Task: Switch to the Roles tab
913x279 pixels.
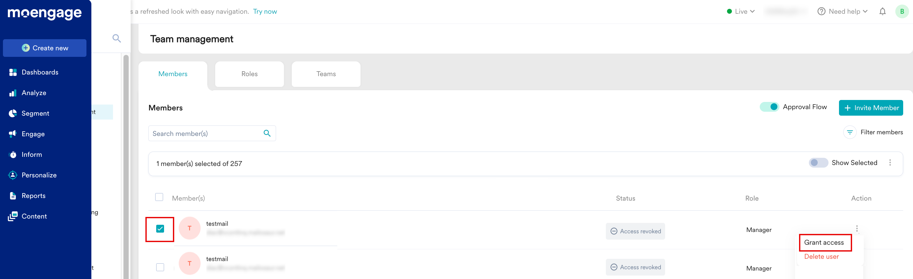Action: (249, 74)
